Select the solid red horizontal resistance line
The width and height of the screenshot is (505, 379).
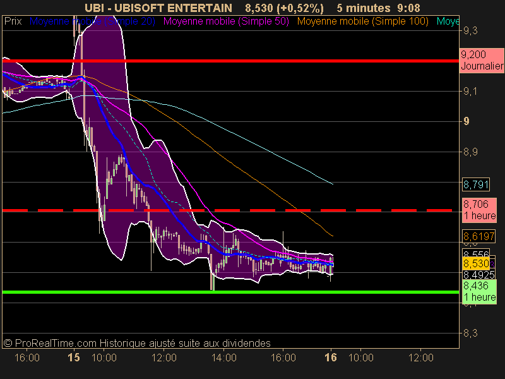click(230, 61)
